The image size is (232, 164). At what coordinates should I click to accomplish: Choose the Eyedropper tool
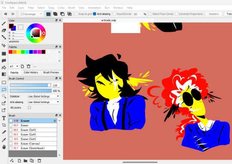(4, 140)
